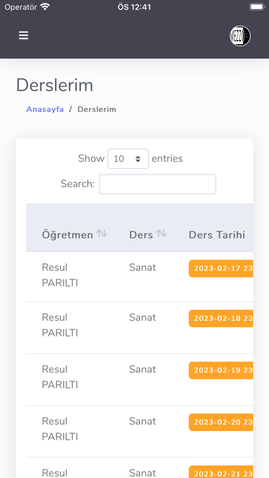The height and width of the screenshot is (478, 269).
Task: Sort by Öğretmen column arrows
Action: 102,234
